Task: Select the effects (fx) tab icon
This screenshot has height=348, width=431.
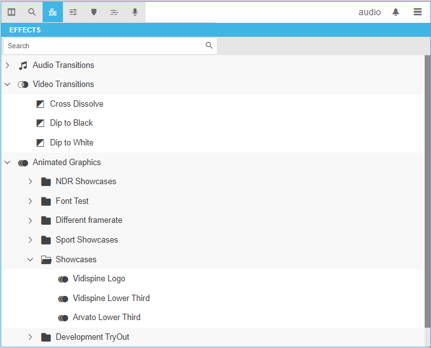Action: tap(53, 12)
